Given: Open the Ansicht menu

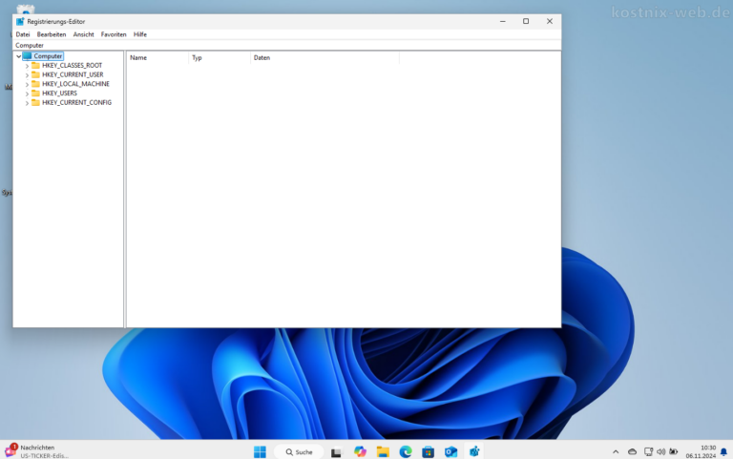Looking at the screenshot, I should point(83,34).
